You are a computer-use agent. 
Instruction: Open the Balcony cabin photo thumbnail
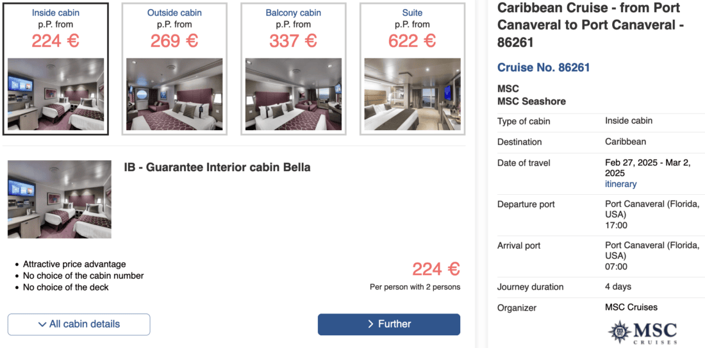point(294,94)
